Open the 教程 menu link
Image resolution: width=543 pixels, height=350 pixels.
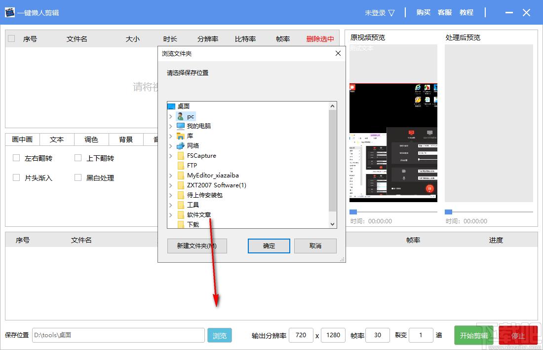[466, 12]
